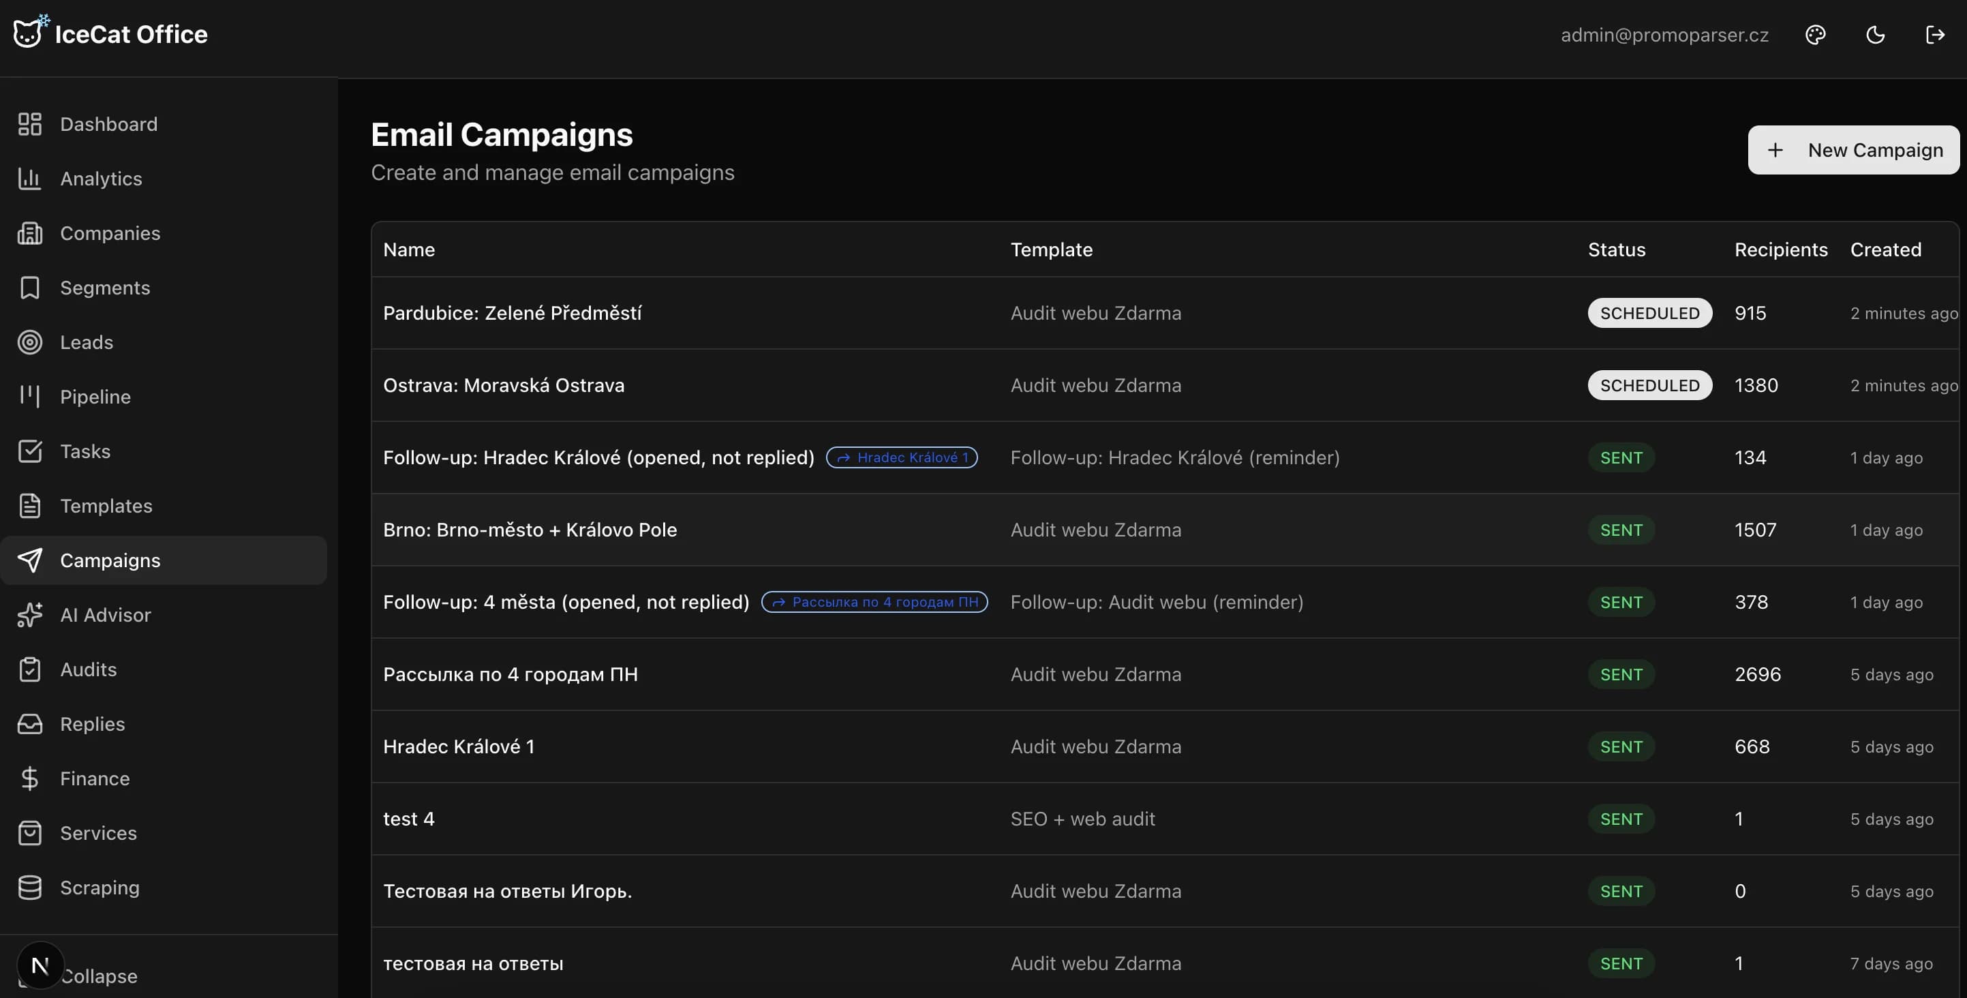Click the AI Advisor sparkle icon
This screenshot has width=1967, height=998.
pos(30,616)
